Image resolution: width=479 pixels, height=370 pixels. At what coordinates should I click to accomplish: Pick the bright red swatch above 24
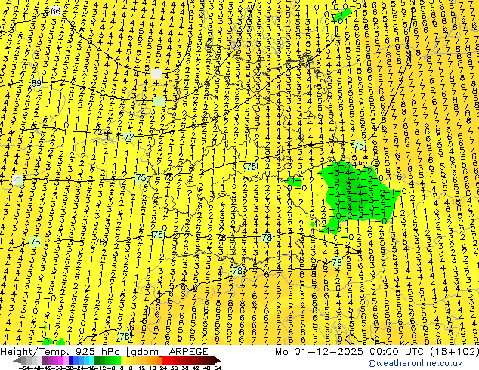click(x=165, y=360)
